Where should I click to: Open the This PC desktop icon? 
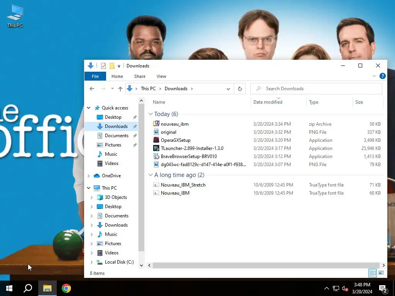point(15,16)
